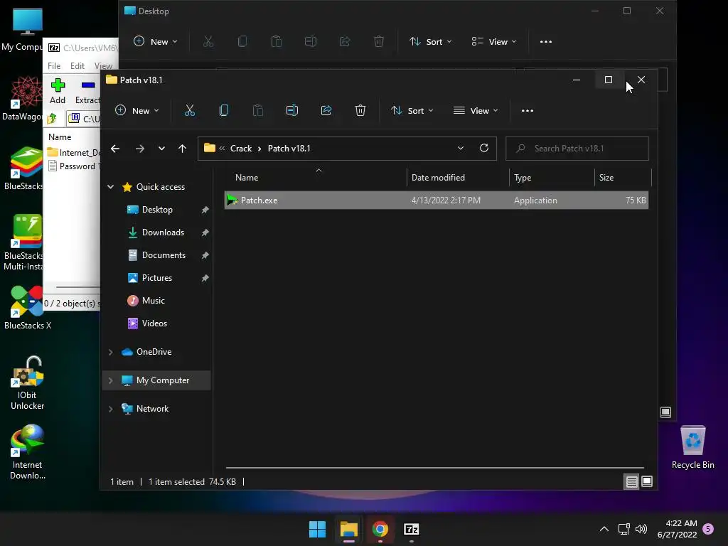Click Paste icon in Patch v18.1 toolbar
728x546 pixels.
tap(257, 110)
